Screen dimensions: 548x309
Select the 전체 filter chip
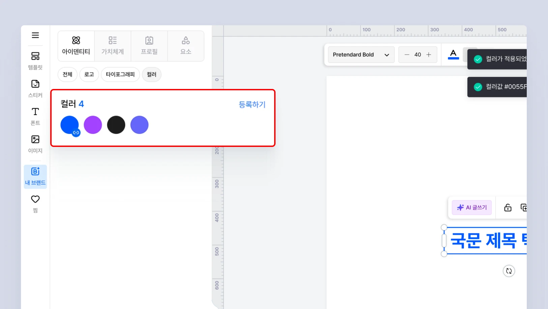tap(67, 74)
